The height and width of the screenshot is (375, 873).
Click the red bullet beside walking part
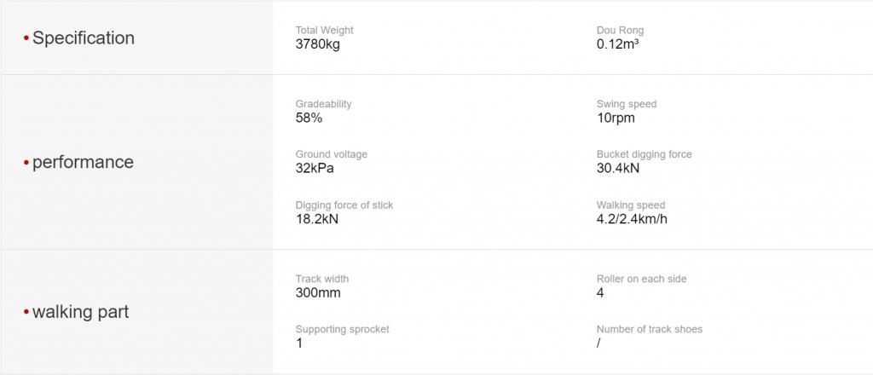click(x=26, y=312)
